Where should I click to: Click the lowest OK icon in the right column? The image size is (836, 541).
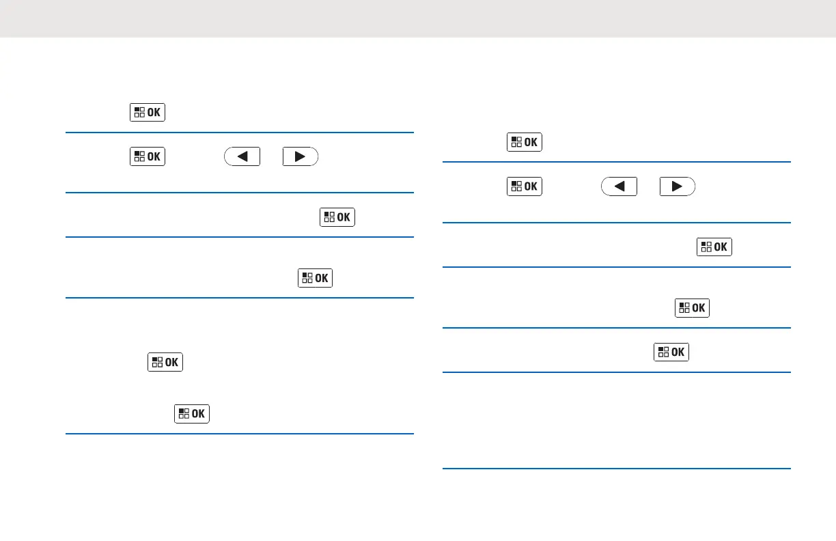671,352
